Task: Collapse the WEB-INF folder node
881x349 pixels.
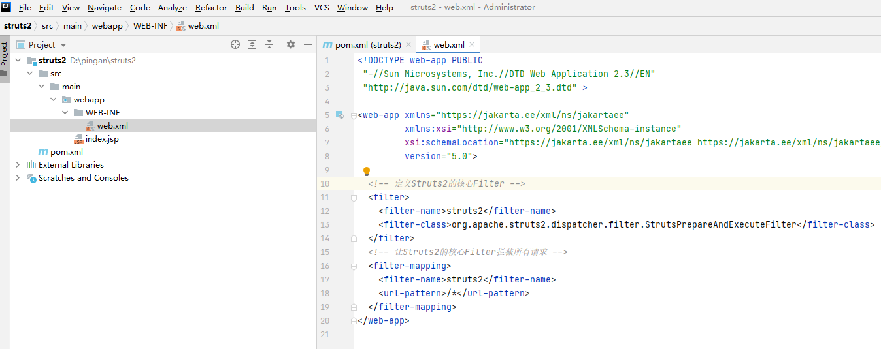Action: pos(65,113)
